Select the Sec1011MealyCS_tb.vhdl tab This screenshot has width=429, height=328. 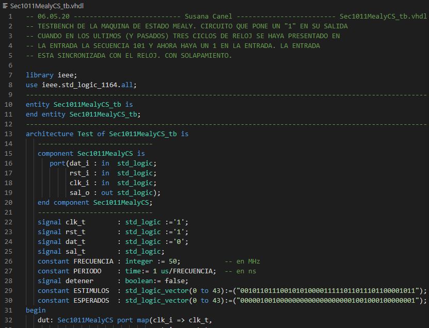pos(46,6)
